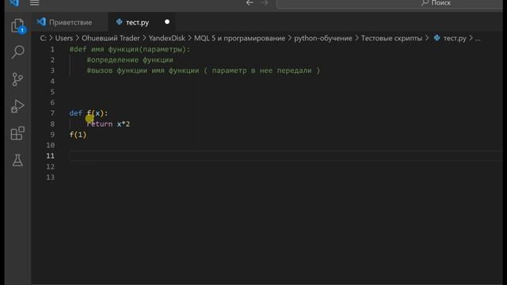Click the 'return' keyword on line 8
Viewport: 507px width, 285px height.
click(100, 124)
